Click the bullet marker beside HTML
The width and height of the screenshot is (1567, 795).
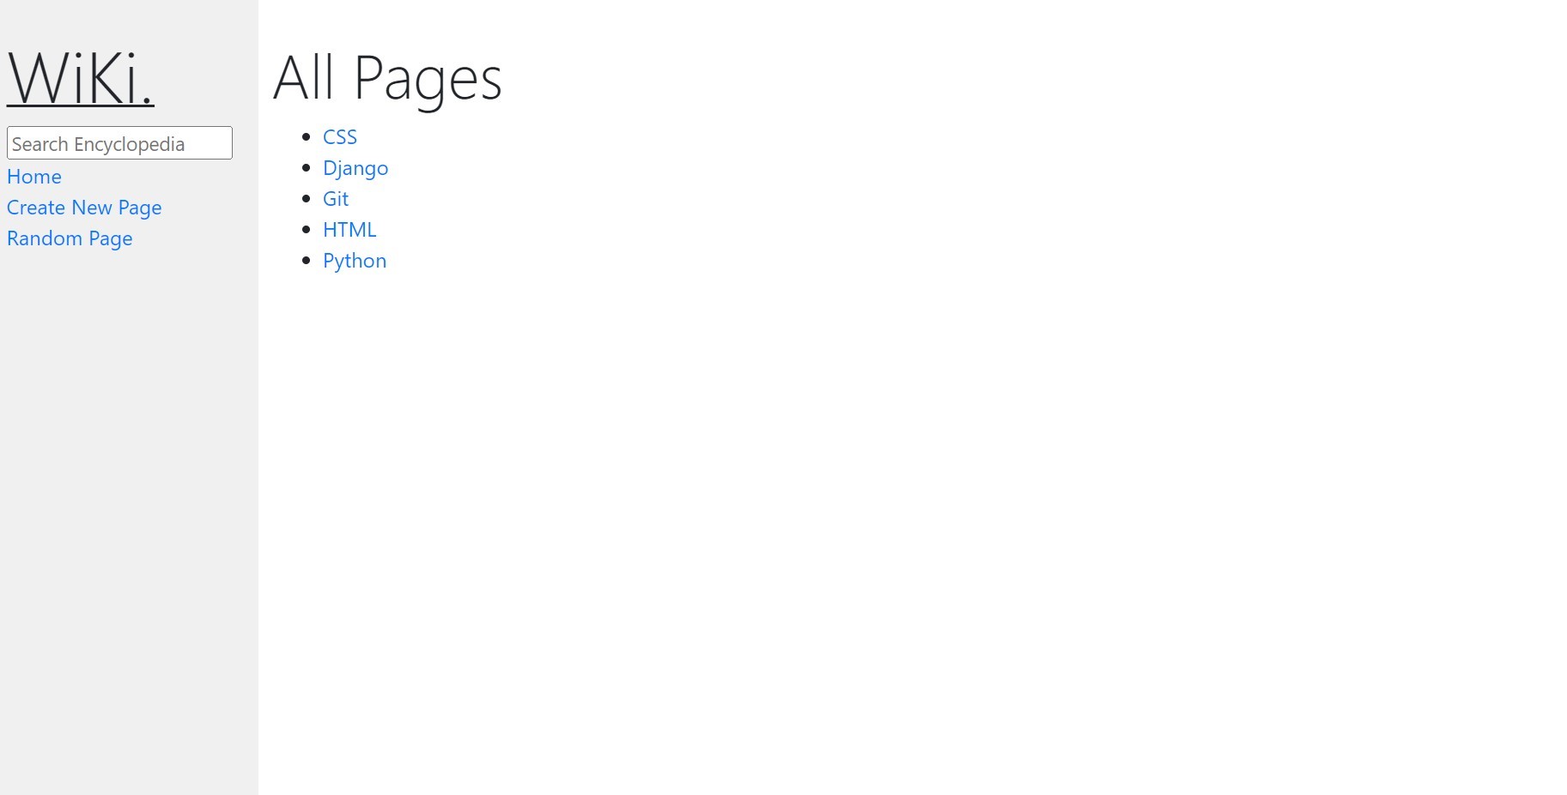click(307, 230)
